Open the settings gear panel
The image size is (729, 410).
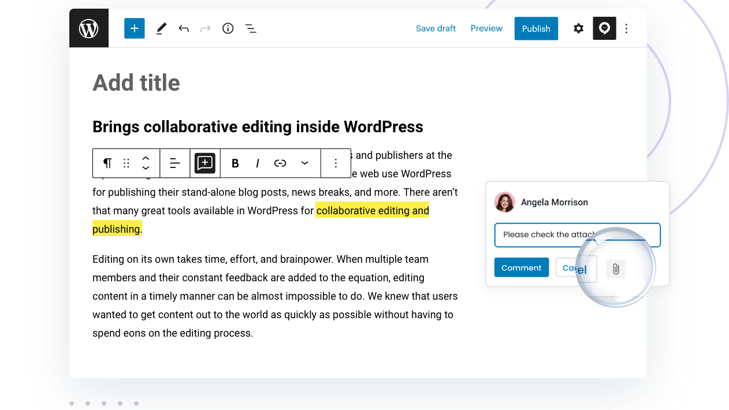point(578,28)
